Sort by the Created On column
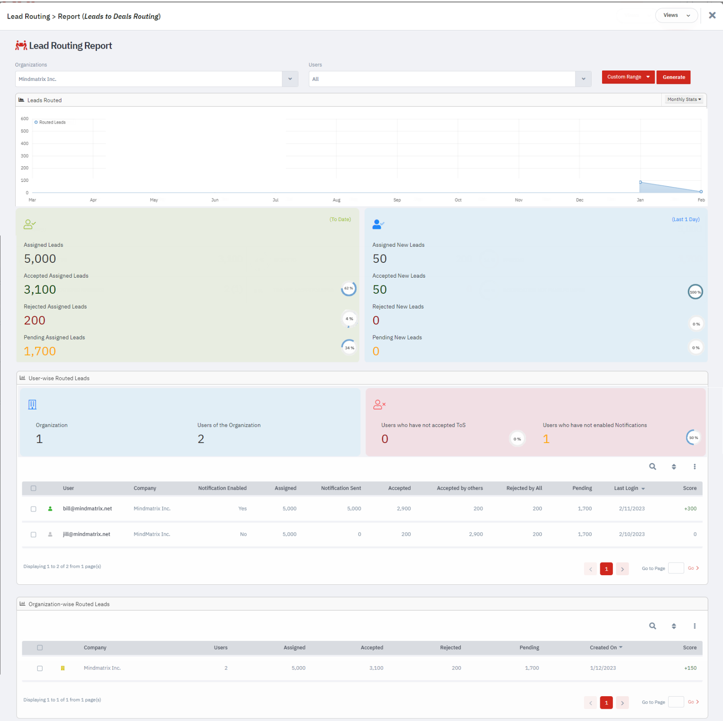The width and height of the screenshot is (723, 721). point(606,647)
